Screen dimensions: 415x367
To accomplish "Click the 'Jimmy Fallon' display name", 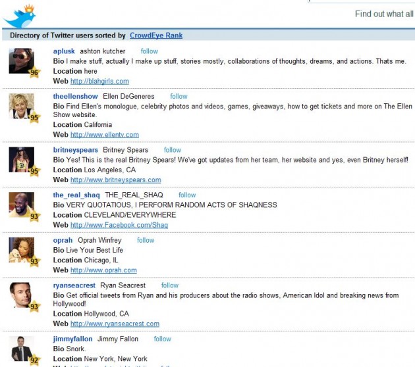I will click(x=118, y=339).
